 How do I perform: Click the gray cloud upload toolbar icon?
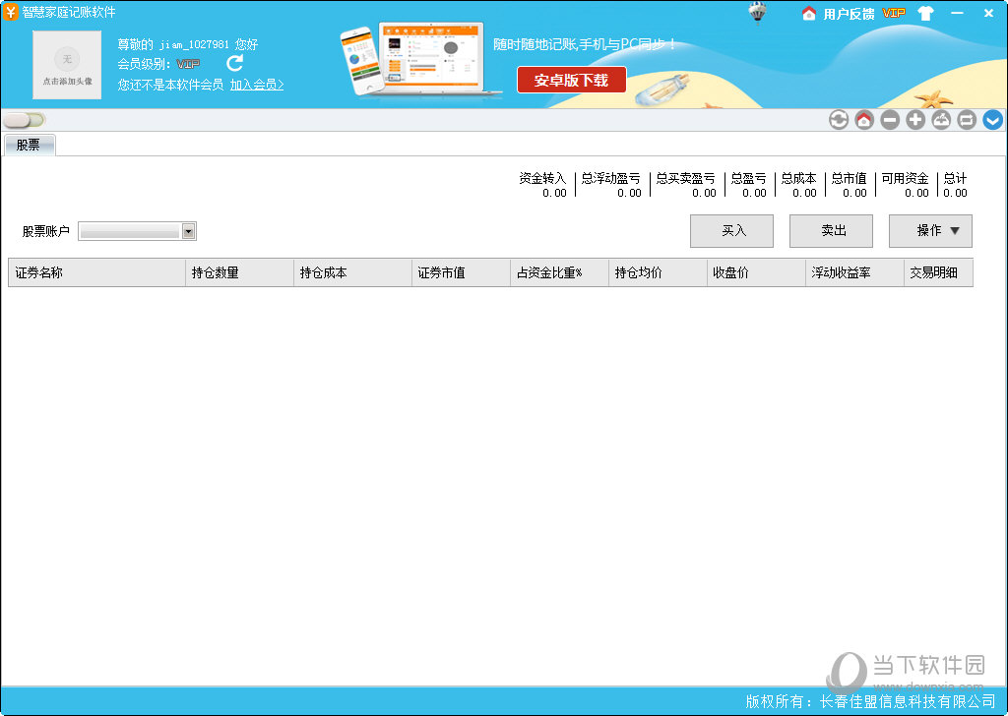(941, 120)
